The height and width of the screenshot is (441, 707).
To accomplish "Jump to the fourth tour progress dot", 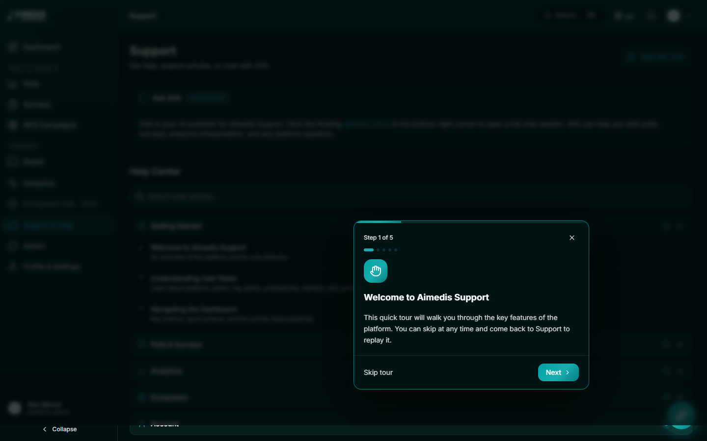I will [390, 250].
